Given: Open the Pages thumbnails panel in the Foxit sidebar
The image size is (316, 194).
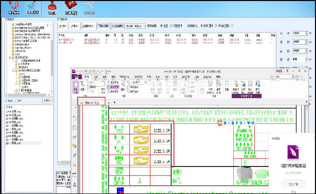Looking at the screenshot, I should [74, 127].
